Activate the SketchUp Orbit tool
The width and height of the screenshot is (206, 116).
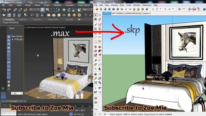coord(95,74)
